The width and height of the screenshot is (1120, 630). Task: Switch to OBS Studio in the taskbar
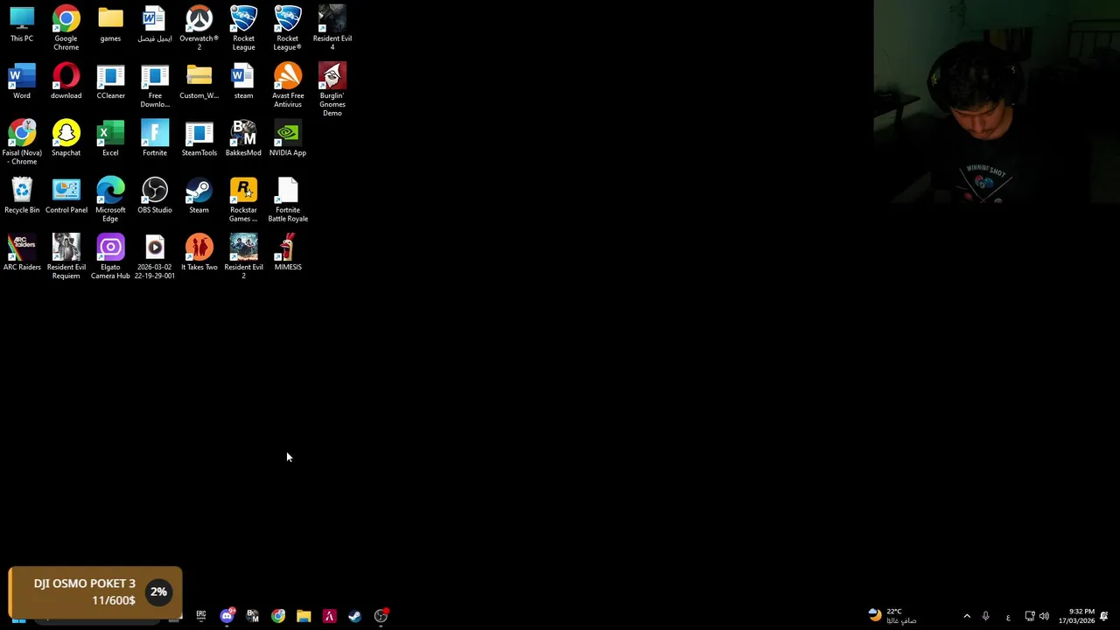[x=381, y=616]
